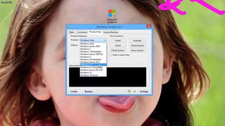This screenshot has width=225, height=126.
Task: Open the Microsoft Toolkit desktop icon
Action: pyautogui.click(x=112, y=16)
